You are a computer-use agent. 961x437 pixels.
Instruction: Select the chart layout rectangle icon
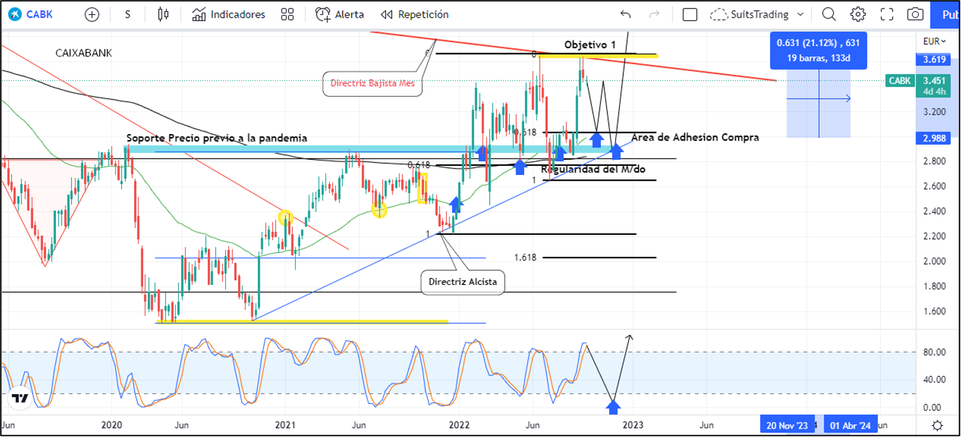click(x=690, y=14)
